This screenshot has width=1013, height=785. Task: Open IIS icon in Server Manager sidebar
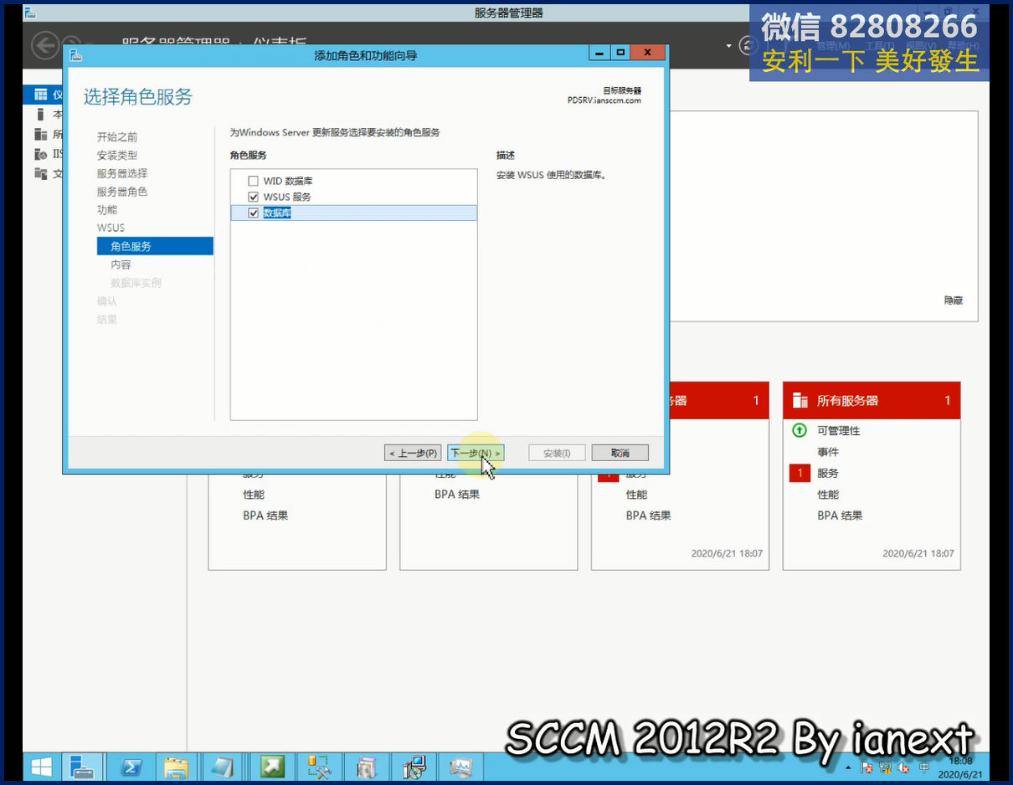40,154
